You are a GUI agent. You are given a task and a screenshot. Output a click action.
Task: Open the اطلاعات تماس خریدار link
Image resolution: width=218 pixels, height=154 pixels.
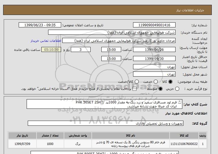click(46, 41)
